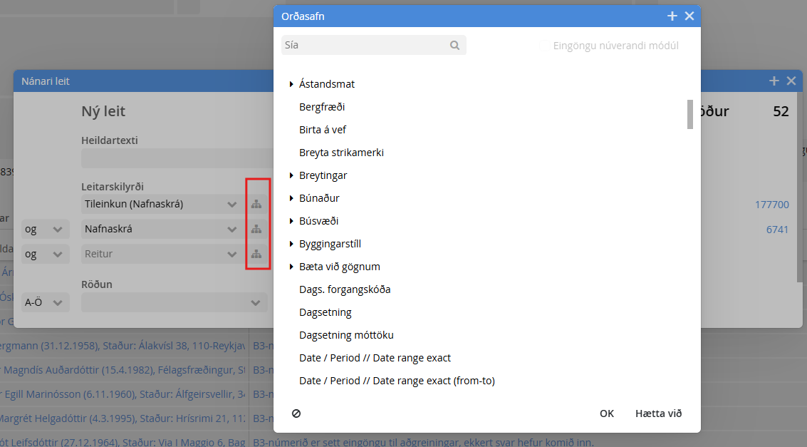
Task: Select the Byggingarstíll label
Action: pyautogui.click(x=330, y=244)
